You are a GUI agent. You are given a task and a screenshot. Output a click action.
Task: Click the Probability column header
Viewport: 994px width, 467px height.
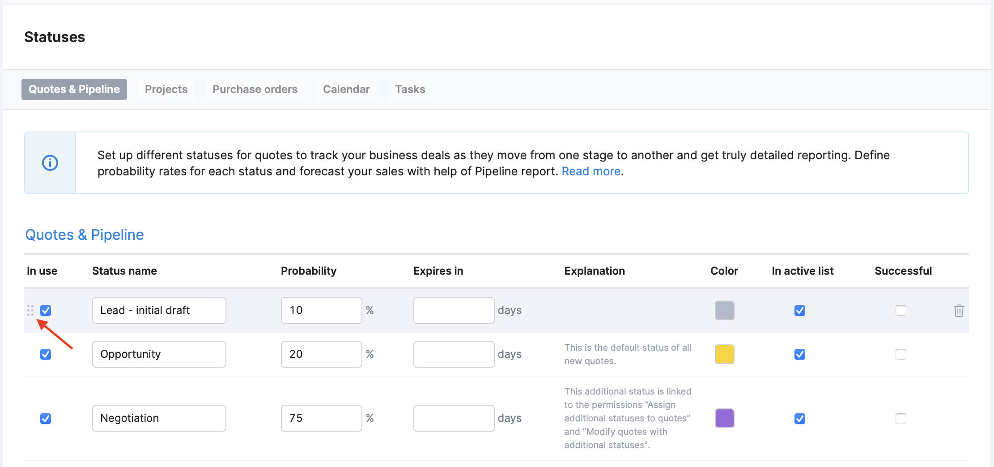(x=309, y=271)
